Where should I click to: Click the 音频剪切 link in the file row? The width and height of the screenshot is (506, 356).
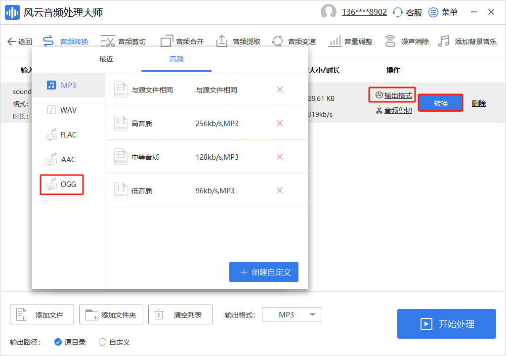[x=394, y=110]
